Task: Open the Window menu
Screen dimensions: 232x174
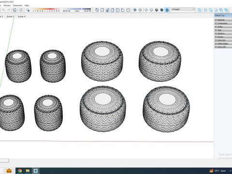Action: tap(7, 5)
